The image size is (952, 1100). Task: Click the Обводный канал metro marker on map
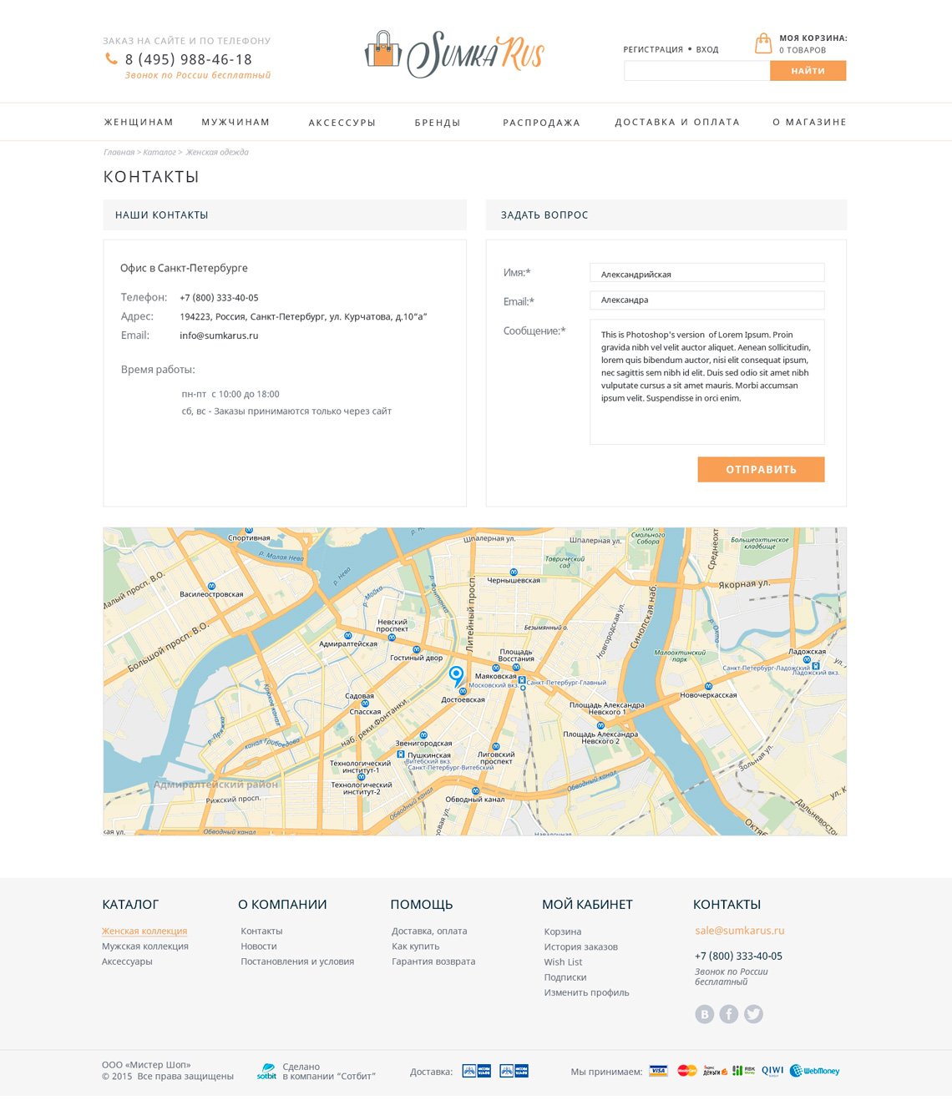tap(475, 790)
